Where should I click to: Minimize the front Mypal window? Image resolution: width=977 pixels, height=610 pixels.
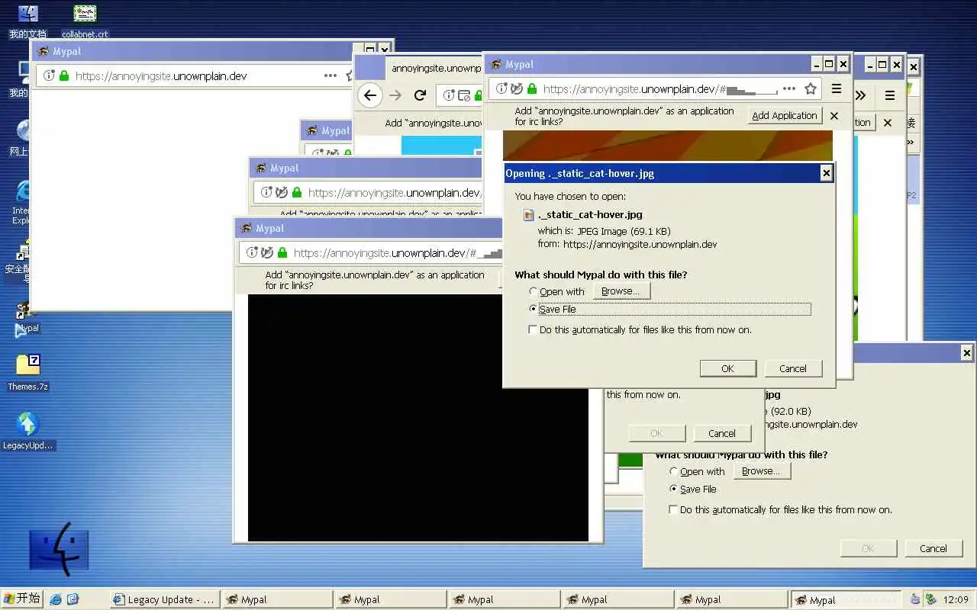click(816, 64)
